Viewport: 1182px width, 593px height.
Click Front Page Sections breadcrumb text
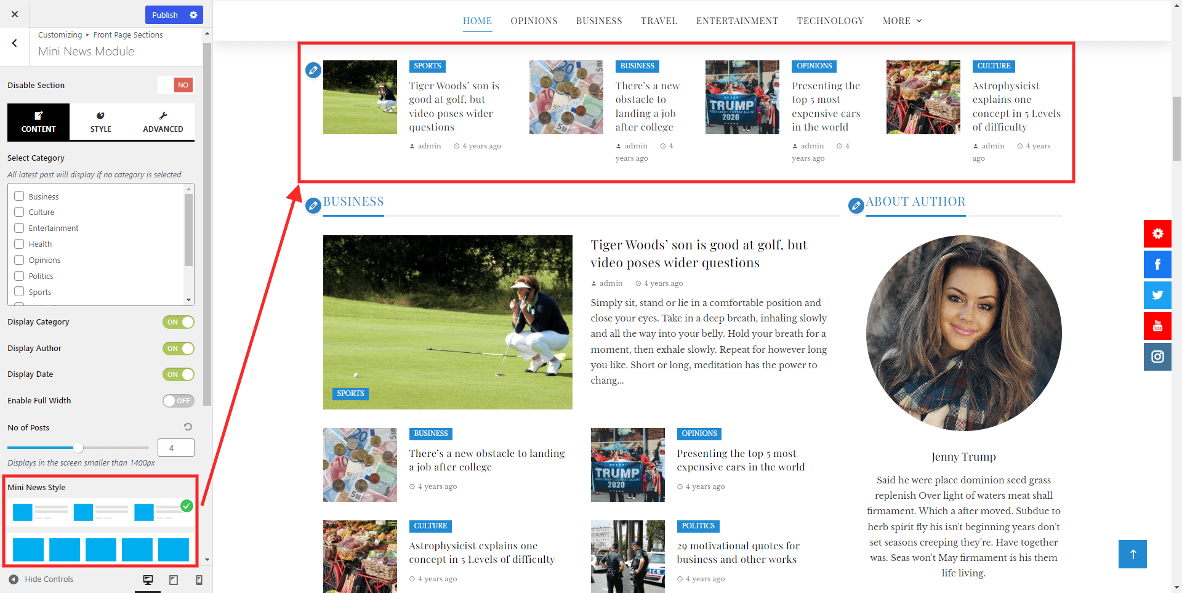point(128,35)
